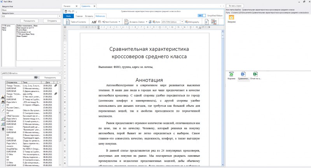Expand the Next Footnote dropdown arrow

pyautogui.click(x=119, y=22)
